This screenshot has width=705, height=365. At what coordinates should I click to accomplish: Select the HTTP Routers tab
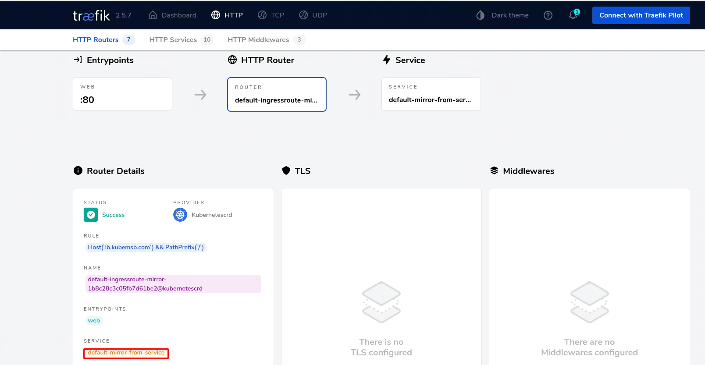pos(96,40)
